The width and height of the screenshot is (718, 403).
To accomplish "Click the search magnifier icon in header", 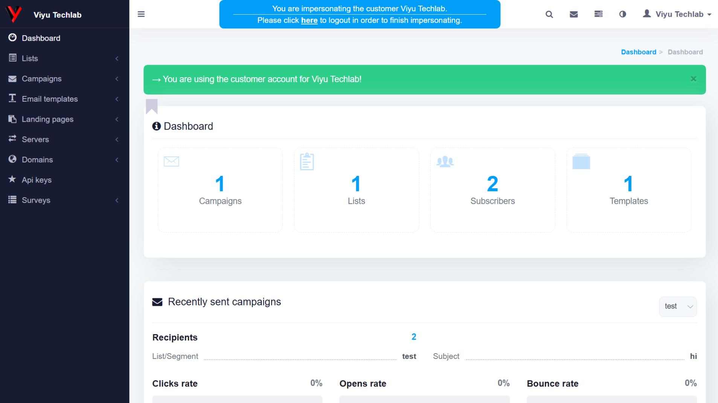I will click(x=549, y=14).
